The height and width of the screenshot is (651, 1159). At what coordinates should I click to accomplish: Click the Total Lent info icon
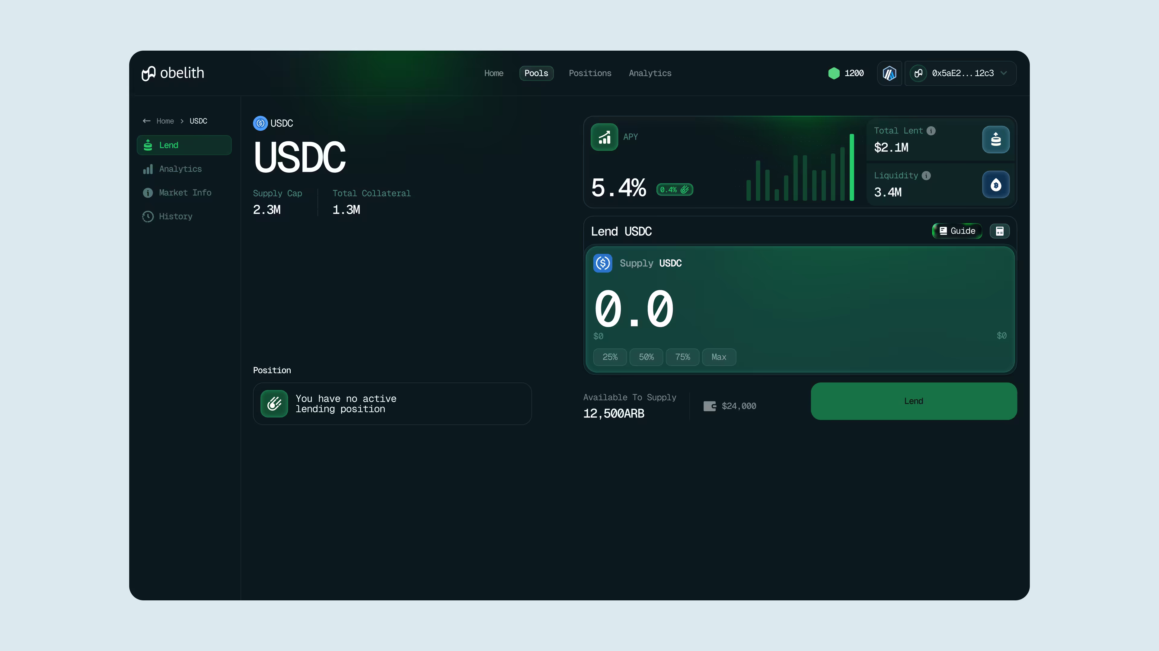pyautogui.click(x=931, y=131)
